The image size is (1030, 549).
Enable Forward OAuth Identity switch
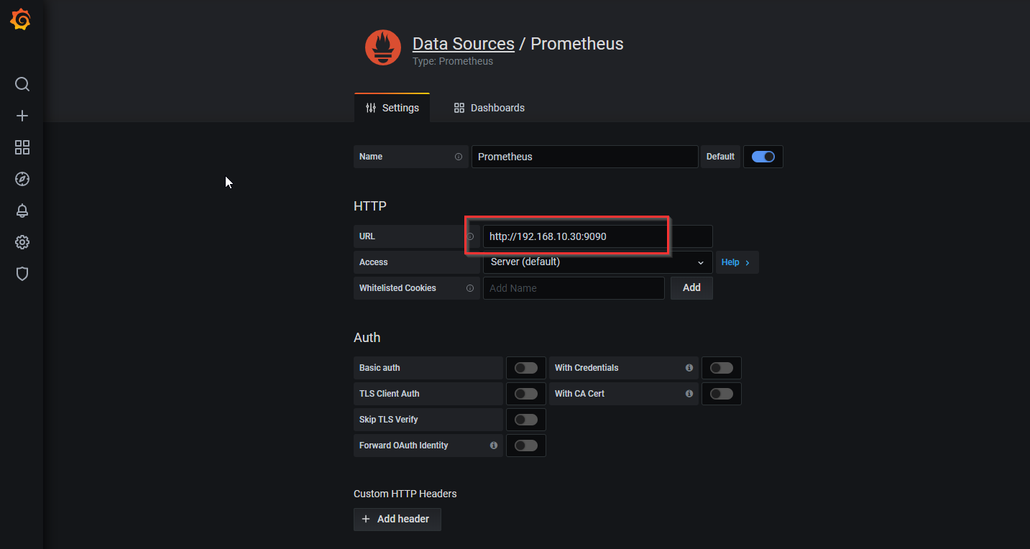click(x=526, y=446)
